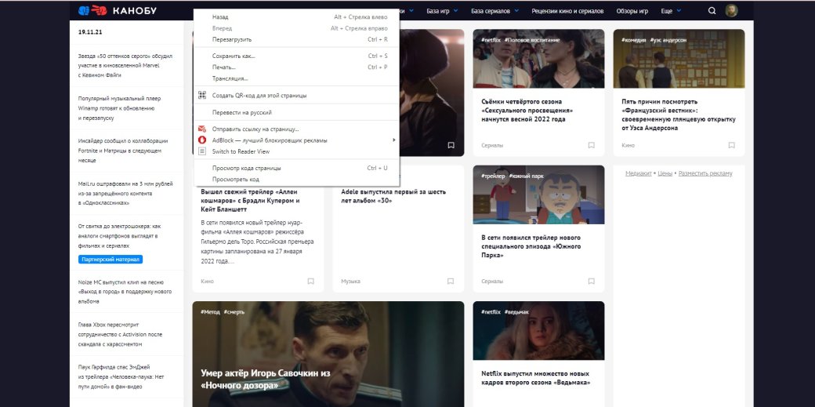Choose Отправить ссылку на страницу
Screen dimensions: 815x407
click(x=296, y=129)
